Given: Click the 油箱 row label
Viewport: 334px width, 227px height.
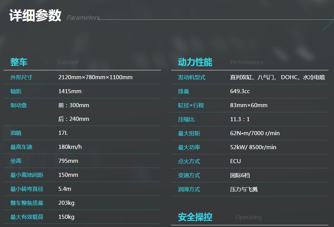Looking at the screenshot, I should (16, 133).
